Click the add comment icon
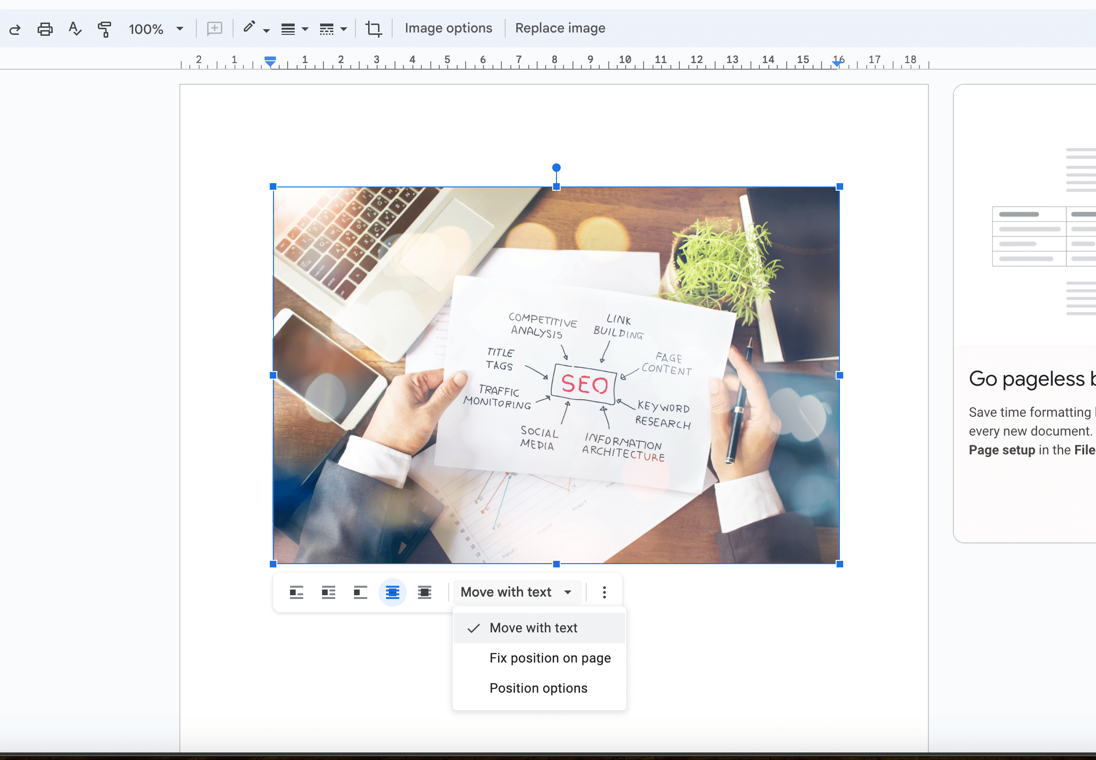The width and height of the screenshot is (1096, 760). click(x=214, y=29)
